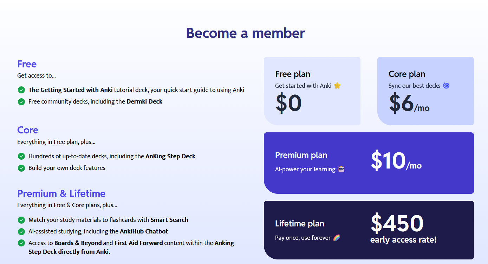Screen dimensions: 488x264
Task: Select the Free plan $0 card
Action: [x=312, y=91]
